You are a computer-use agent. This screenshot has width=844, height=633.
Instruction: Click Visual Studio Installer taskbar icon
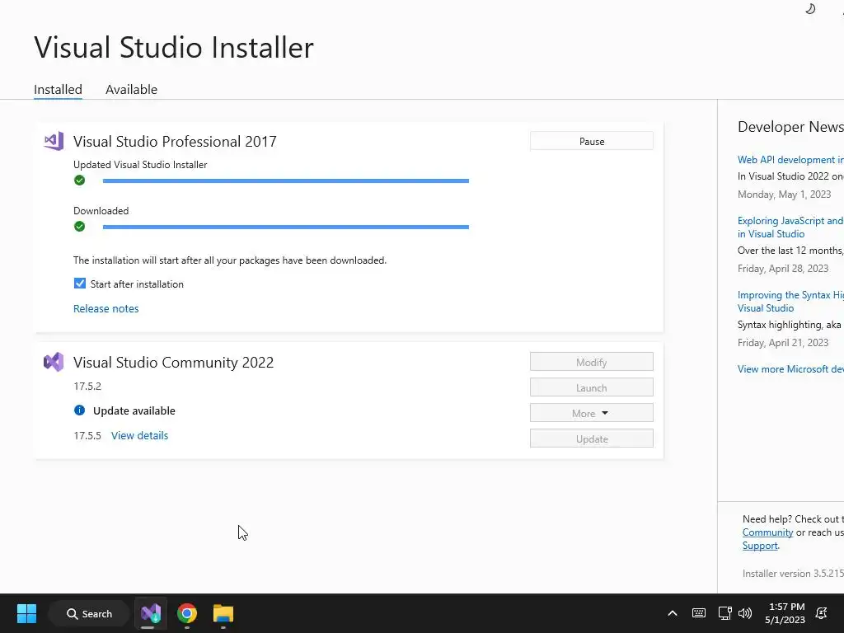click(151, 613)
